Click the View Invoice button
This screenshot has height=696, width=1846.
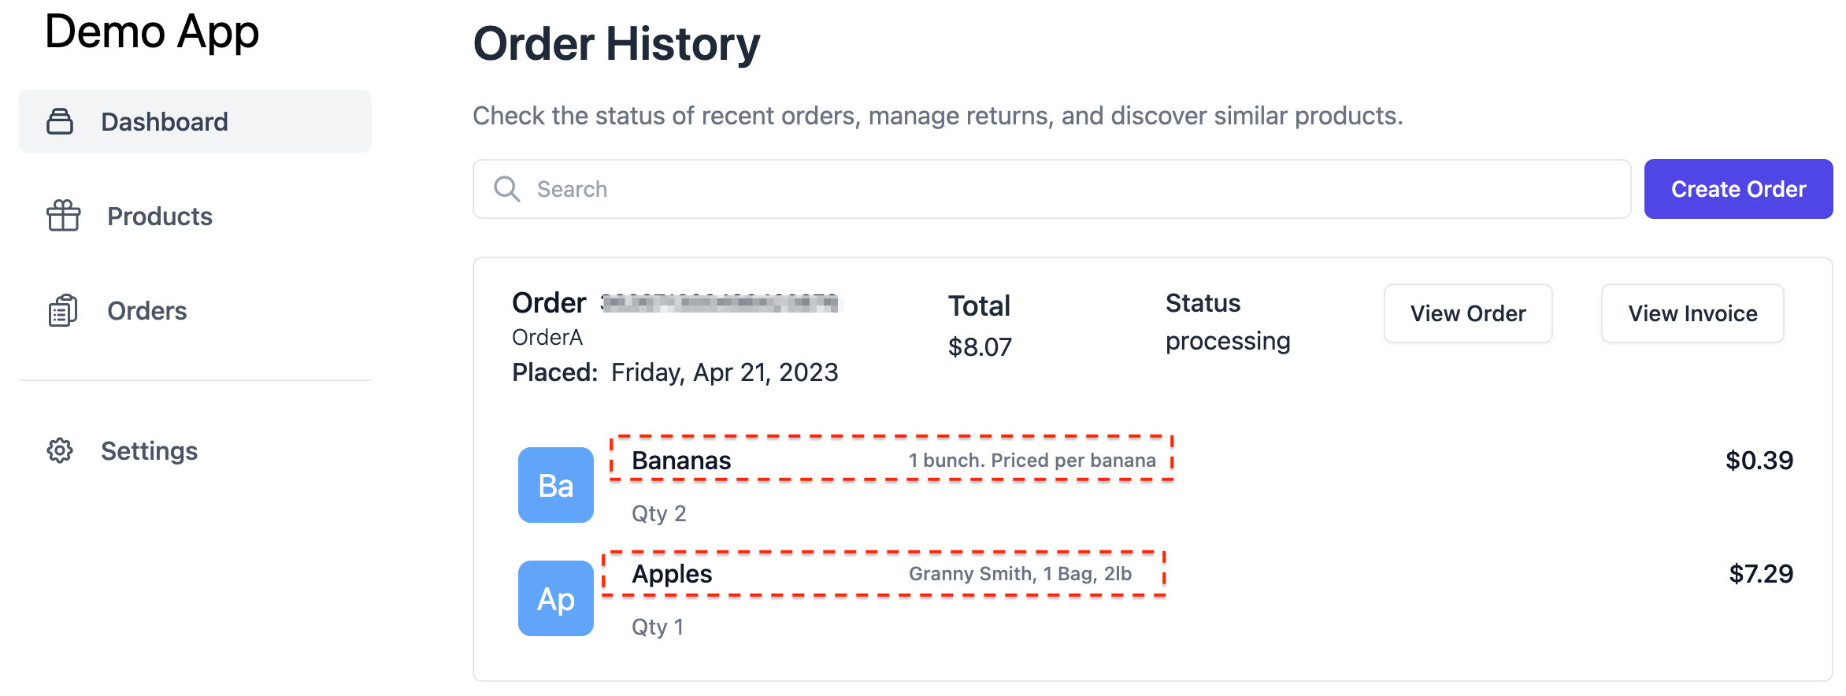[1692, 313]
